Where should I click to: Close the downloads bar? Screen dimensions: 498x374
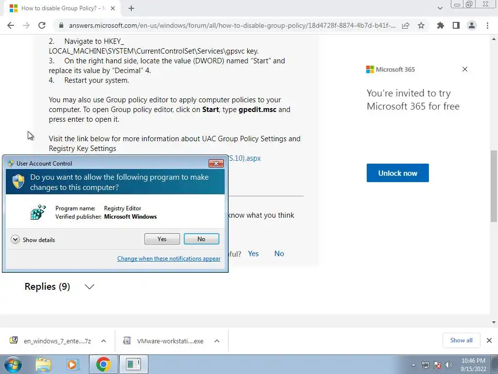tap(489, 340)
